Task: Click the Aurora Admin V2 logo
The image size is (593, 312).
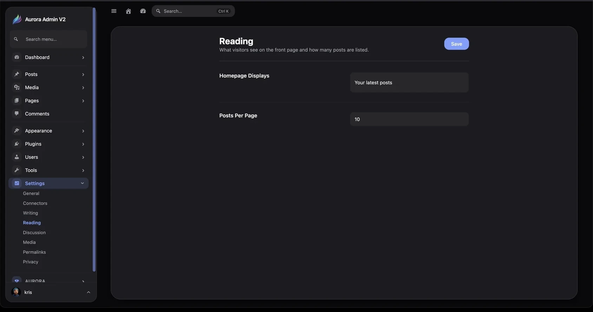Action: click(17, 19)
